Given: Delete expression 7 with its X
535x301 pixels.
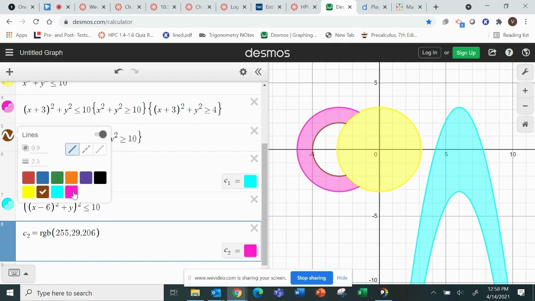Looking at the screenshot, I should click(x=254, y=199).
